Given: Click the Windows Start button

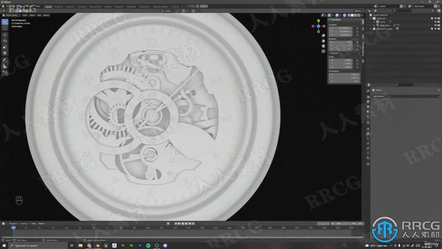Looking at the screenshot, I should click(x=4, y=246).
